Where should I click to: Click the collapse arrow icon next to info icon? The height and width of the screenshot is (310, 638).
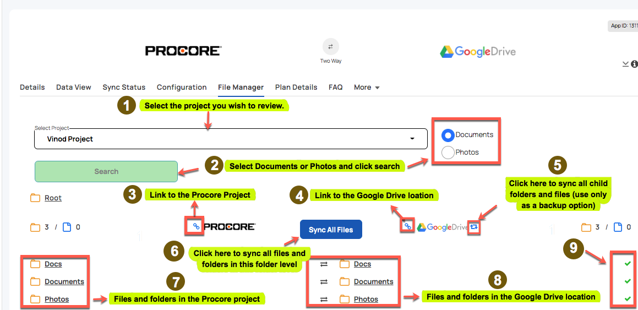tap(626, 64)
